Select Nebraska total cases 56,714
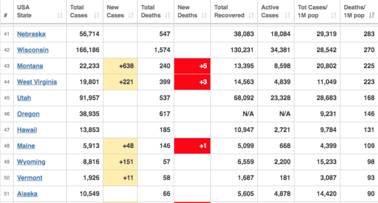Viewport: 378px width, 203px height. coord(89,34)
